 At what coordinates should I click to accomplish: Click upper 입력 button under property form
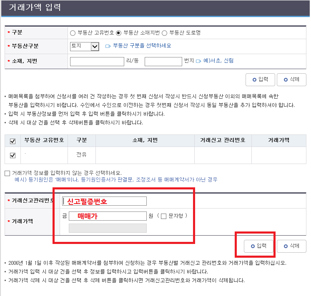tap(260, 80)
